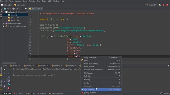This screenshot has width=170, height=95.
Task: Open the Python Console tool window
Action: coord(56,93)
